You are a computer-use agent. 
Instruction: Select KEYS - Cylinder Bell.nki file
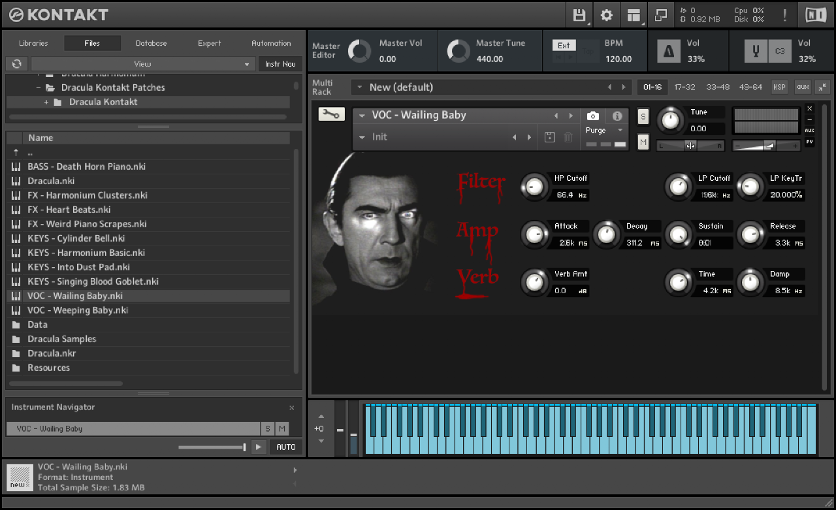[148, 238]
